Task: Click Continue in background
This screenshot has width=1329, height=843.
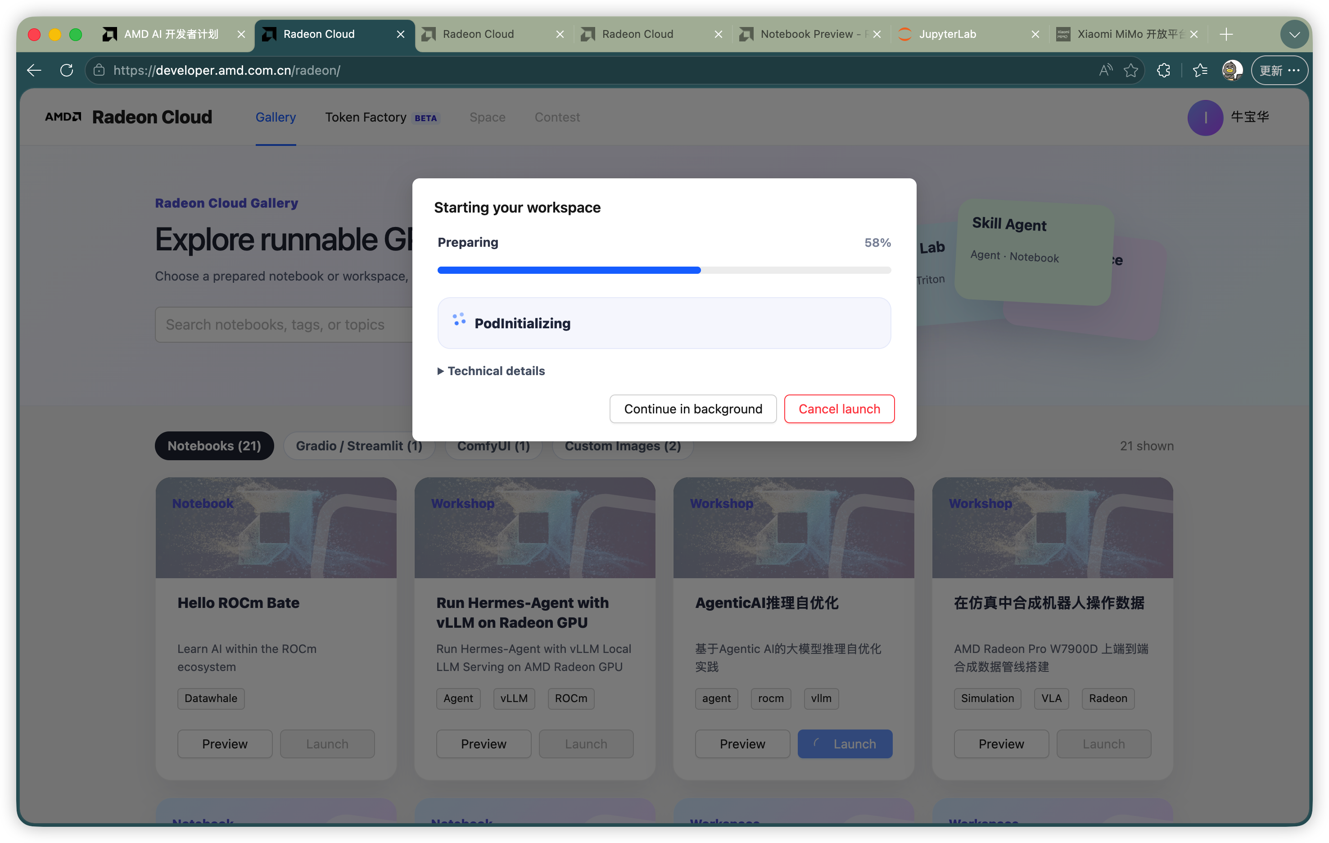Action: coord(693,409)
